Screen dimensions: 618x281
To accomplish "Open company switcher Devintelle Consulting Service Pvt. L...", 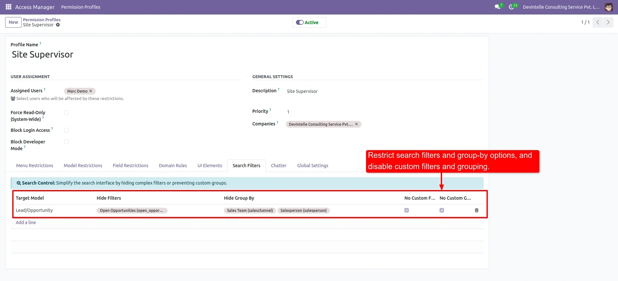I will [x=561, y=7].
